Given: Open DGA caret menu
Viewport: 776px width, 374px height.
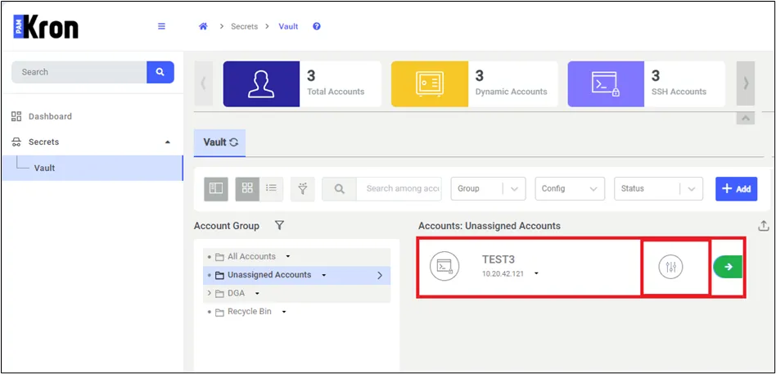Looking at the screenshot, I should click(257, 293).
